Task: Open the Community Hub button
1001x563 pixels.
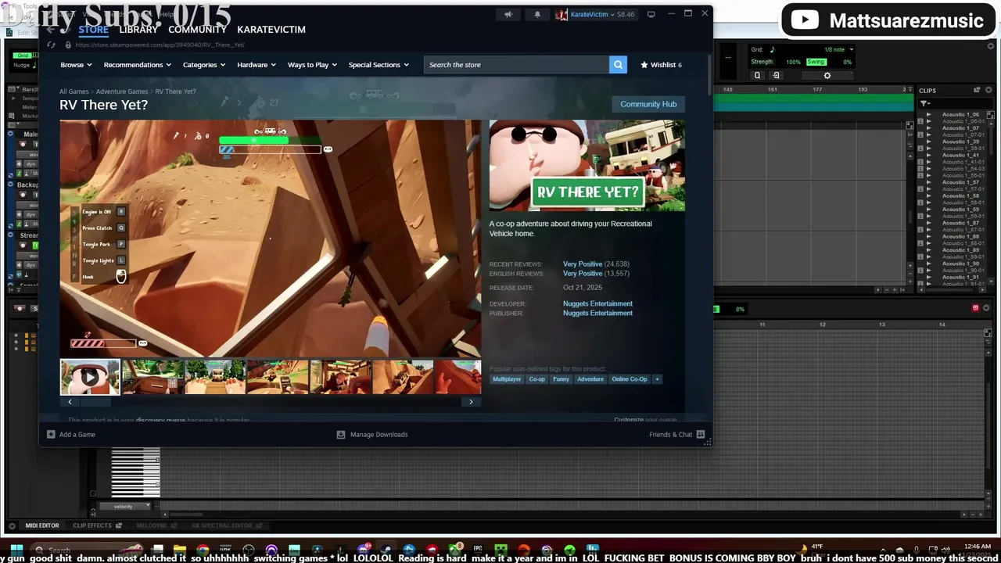Action: point(648,104)
